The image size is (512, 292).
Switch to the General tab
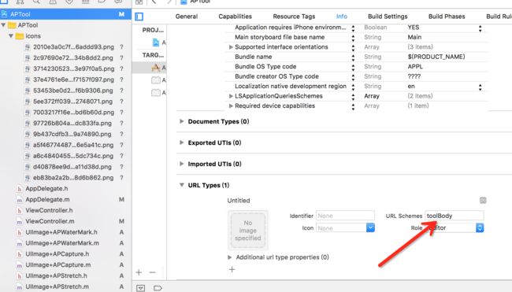pyautogui.click(x=187, y=17)
